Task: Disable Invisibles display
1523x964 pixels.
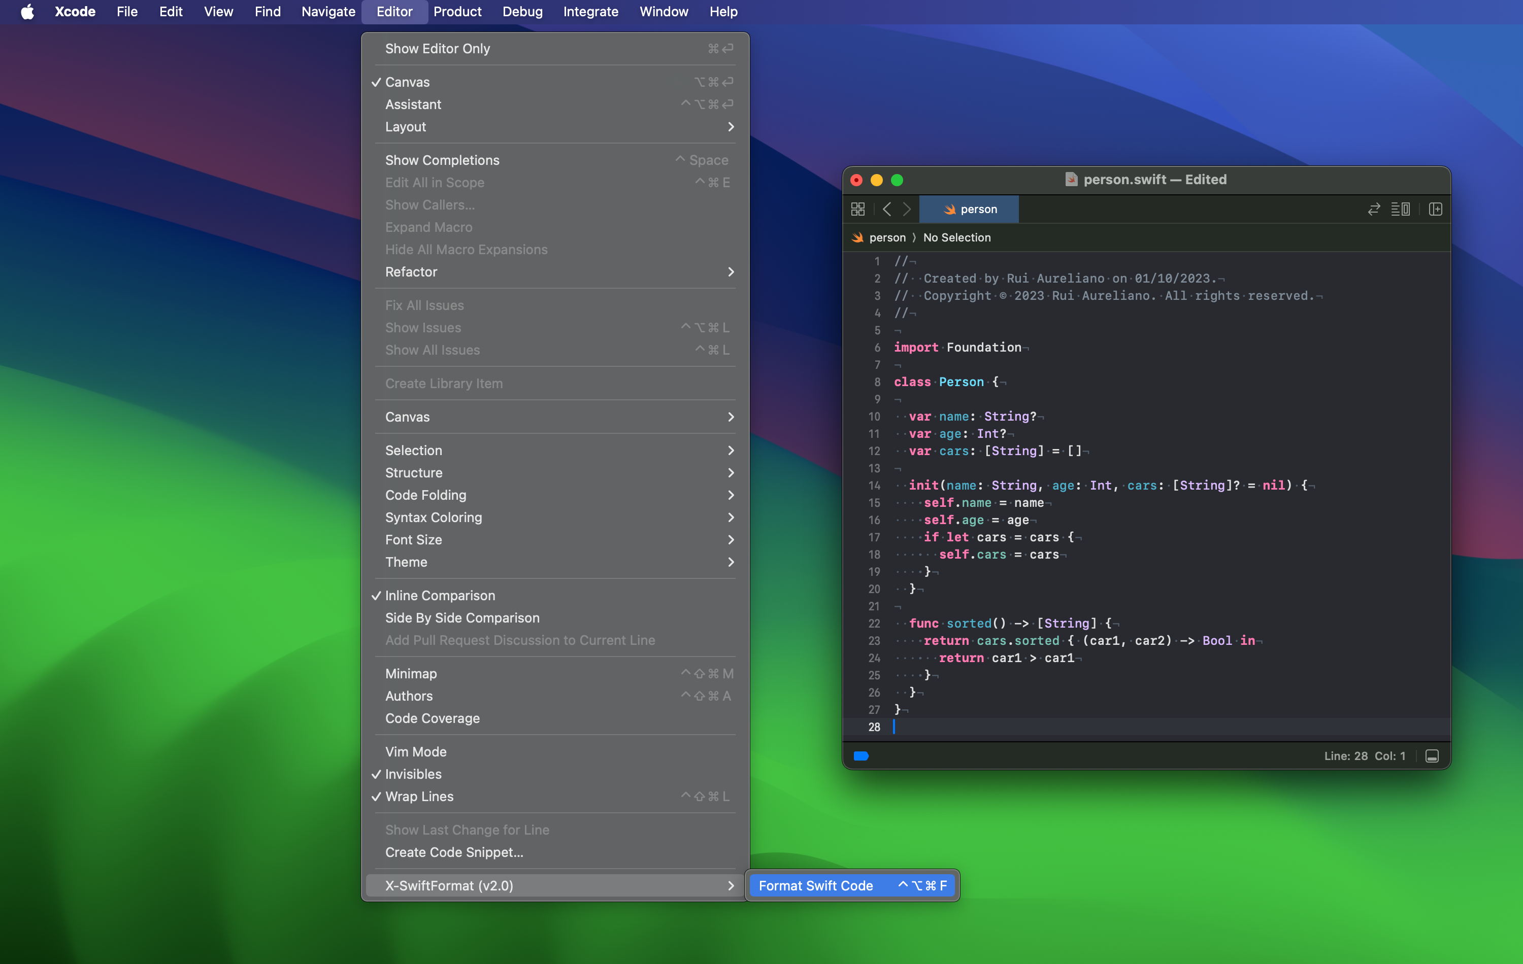Action: (x=555, y=774)
